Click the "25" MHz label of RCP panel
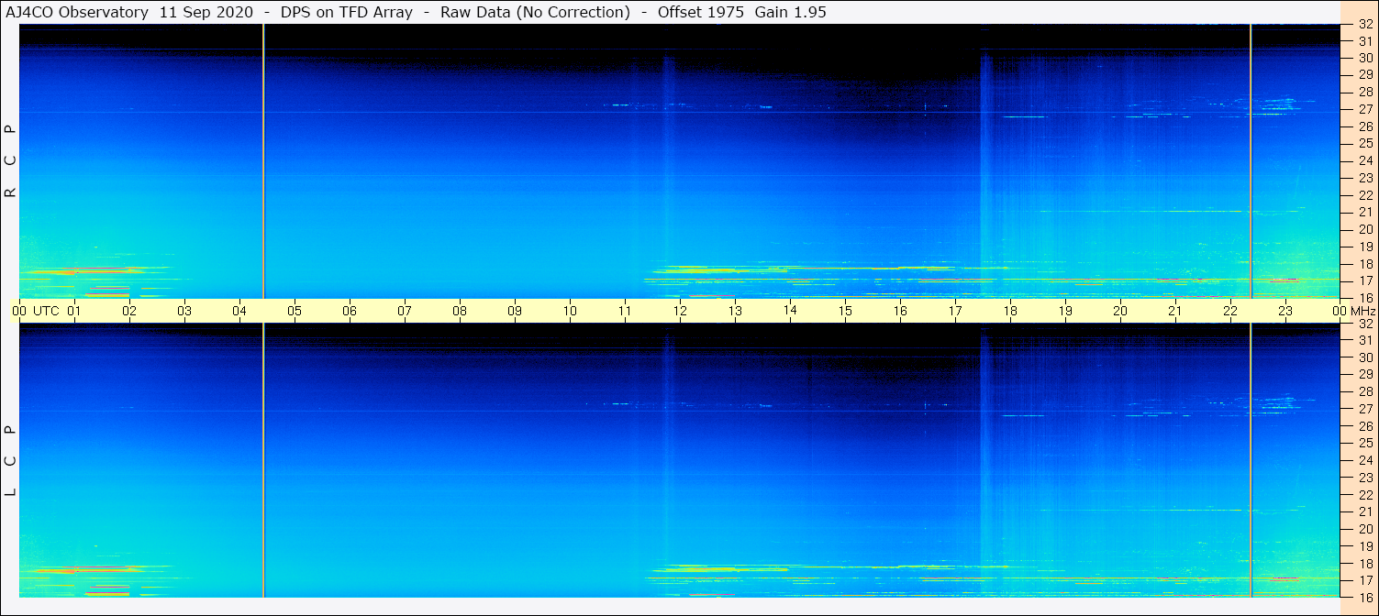Image resolution: width=1379 pixels, height=616 pixels. click(1365, 144)
